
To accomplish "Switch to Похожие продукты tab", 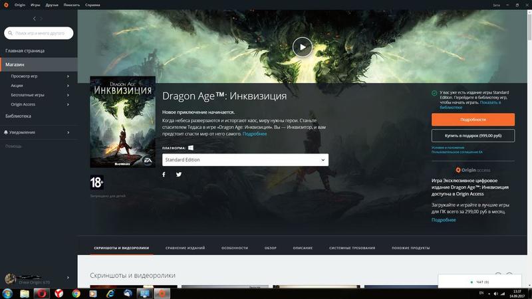I will pos(410,248).
